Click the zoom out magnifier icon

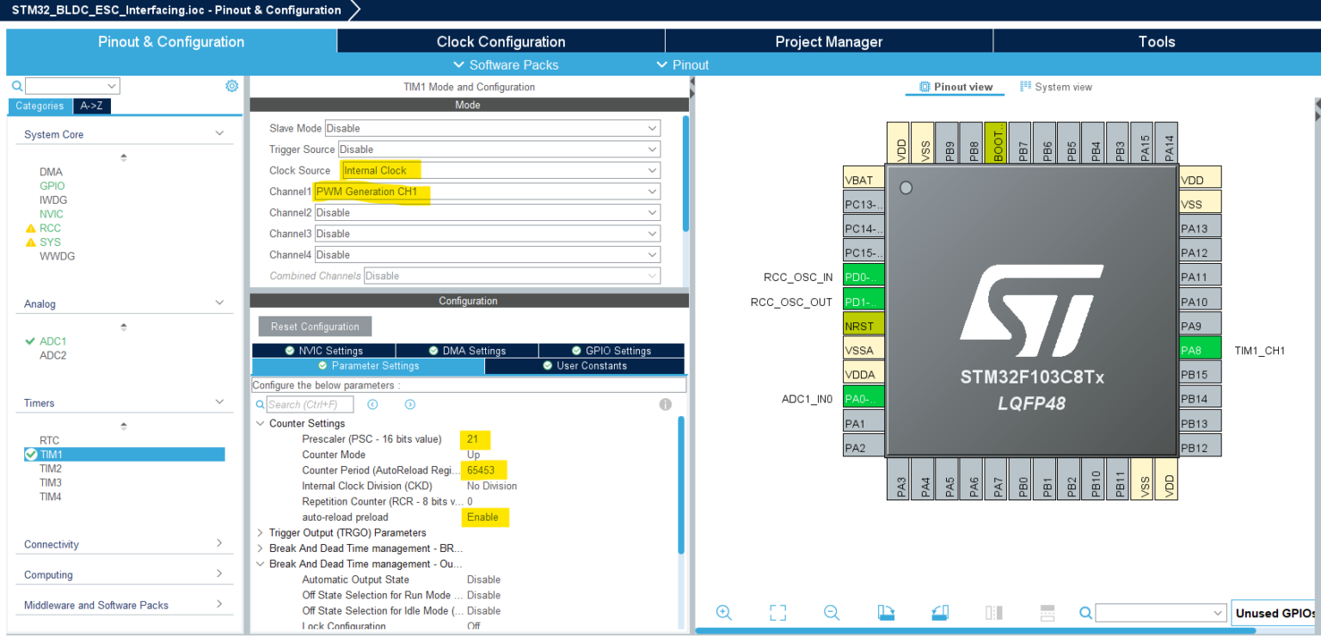coord(831,613)
